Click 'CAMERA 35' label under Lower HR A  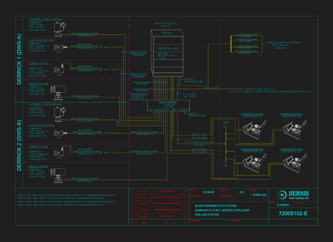(35, 68)
